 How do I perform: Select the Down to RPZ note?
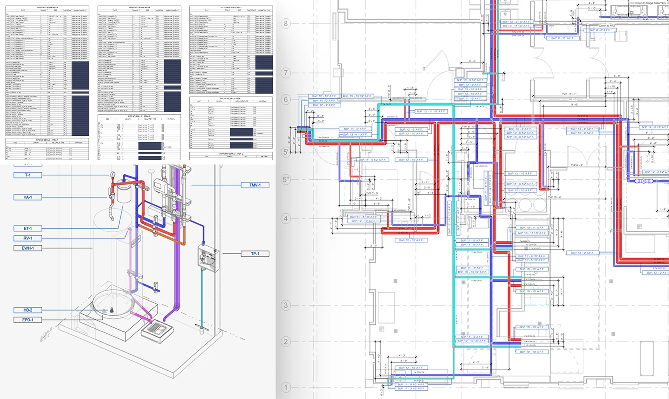(607, 26)
